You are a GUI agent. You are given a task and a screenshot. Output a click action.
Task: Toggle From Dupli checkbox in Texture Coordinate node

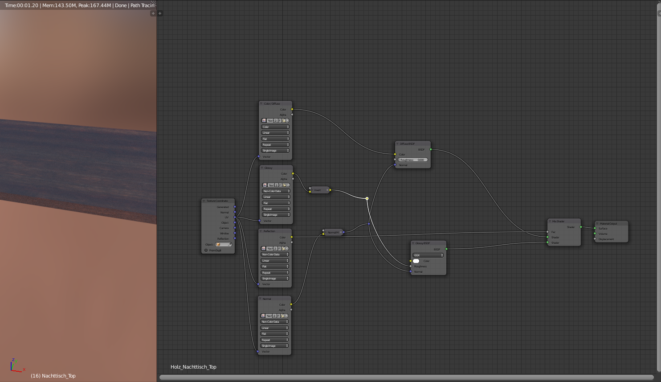point(206,250)
